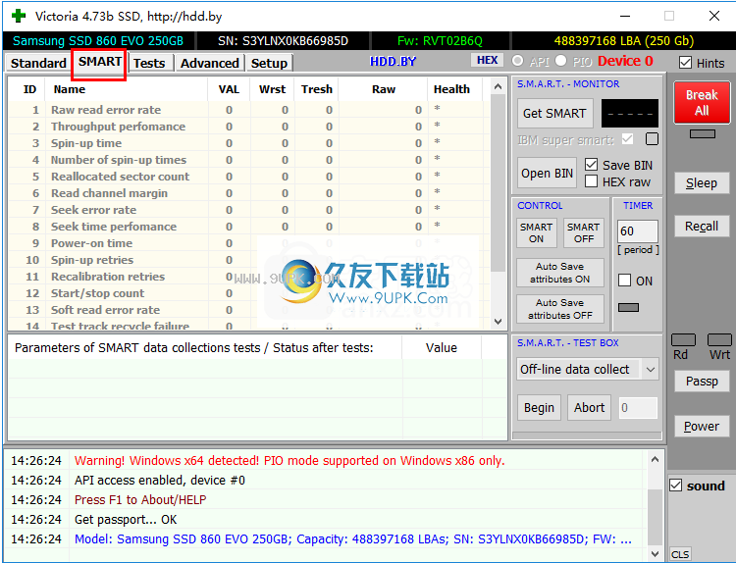The height and width of the screenshot is (563, 736).
Task: Enable the HEX raw checkbox
Action: point(592,181)
